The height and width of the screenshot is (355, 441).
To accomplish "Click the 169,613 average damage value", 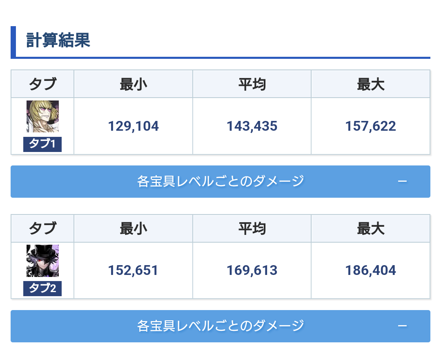I will 252,270.
